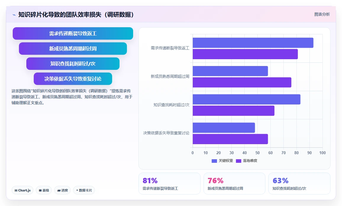Click the 关键权重 legend label
342x206 pixels.
[x=226, y=161]
